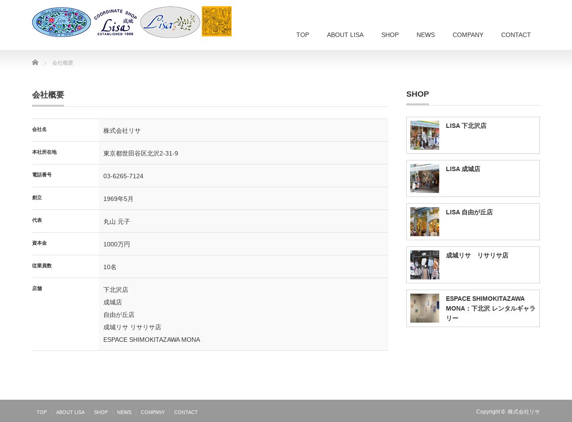
Task: Click the 会社名 row label
Action: click(x=39, y=129)
